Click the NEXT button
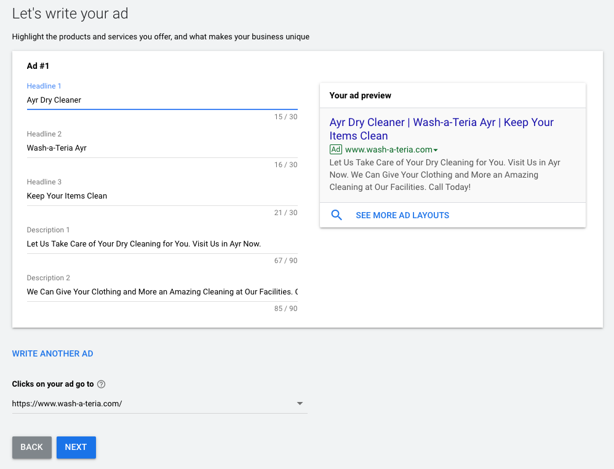Image resolution: width=614 pixels, height=469 pixels. 76,447
